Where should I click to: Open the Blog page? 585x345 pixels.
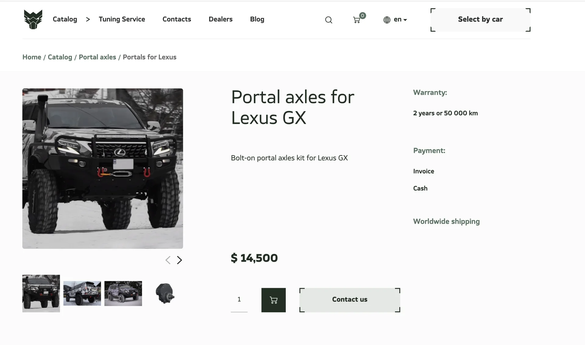tap(257, 19)
